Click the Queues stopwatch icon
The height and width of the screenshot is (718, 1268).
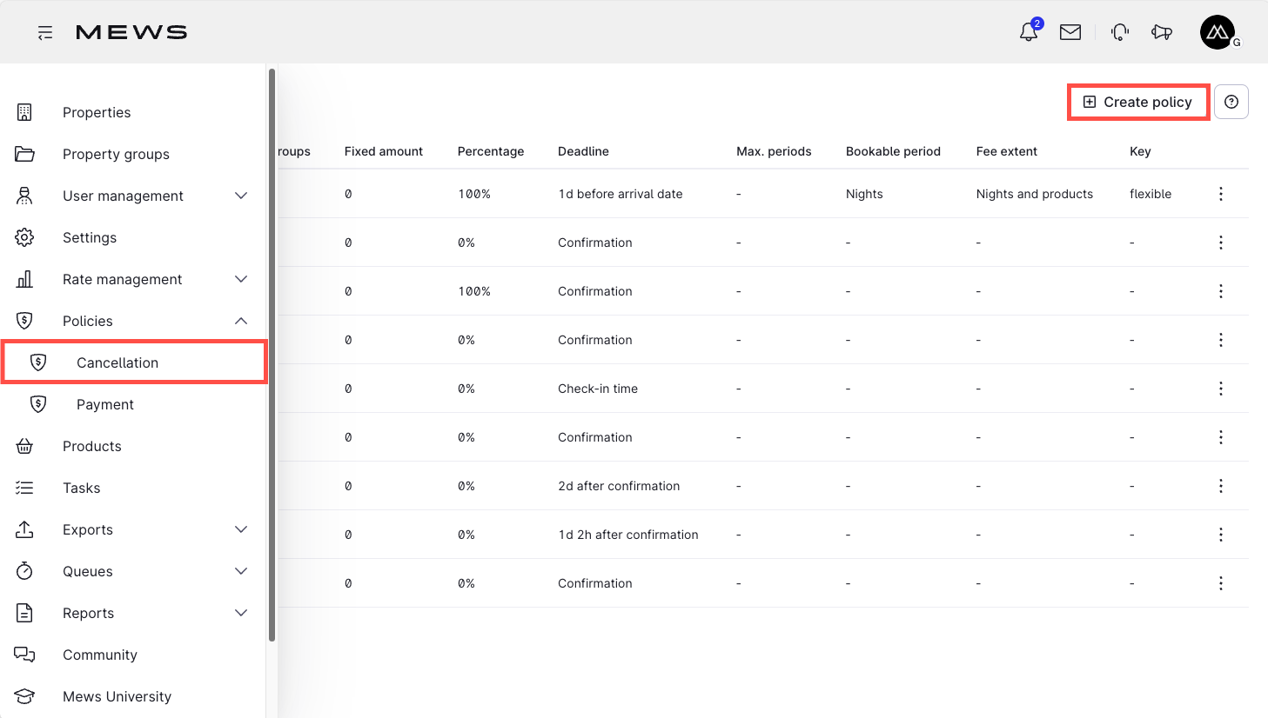click(x=24, y=571)
